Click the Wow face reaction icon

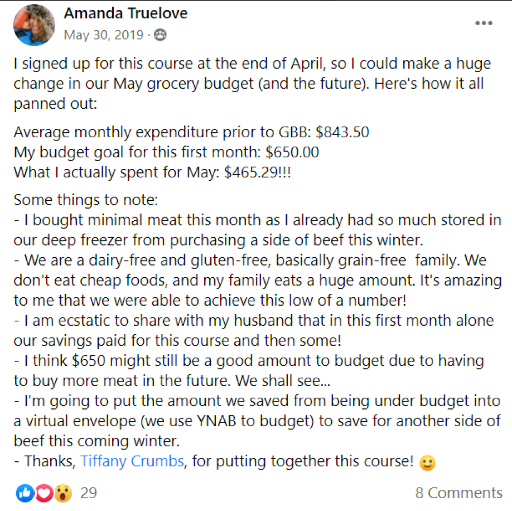tap(64, 492)
